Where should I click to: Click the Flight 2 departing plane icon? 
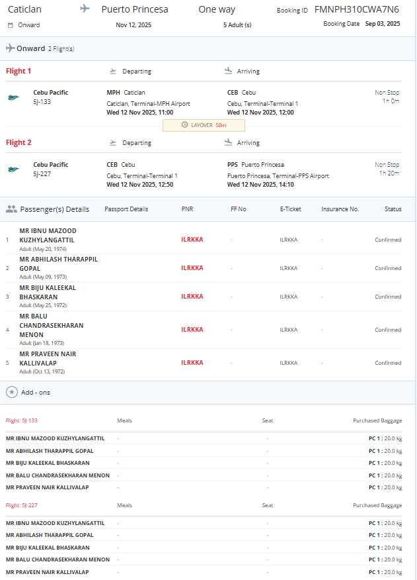tap(113, 143)
